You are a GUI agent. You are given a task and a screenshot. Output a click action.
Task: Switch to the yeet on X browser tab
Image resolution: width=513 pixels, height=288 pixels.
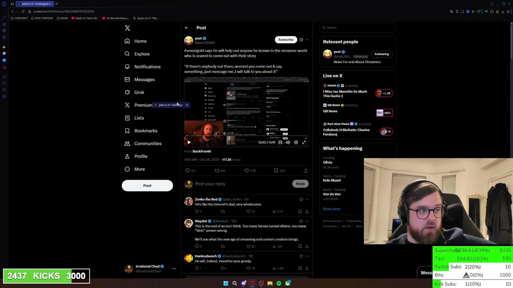34,4
